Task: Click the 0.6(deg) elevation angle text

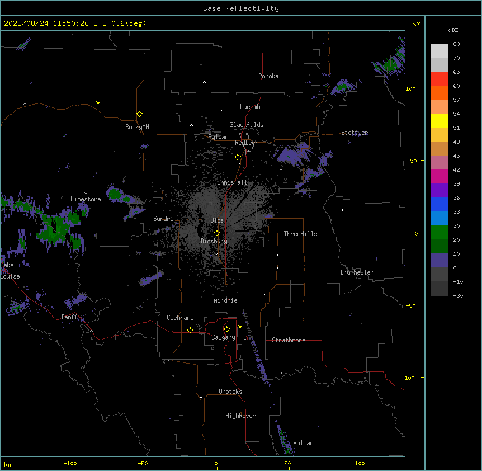Action: (x=129, y=23)
